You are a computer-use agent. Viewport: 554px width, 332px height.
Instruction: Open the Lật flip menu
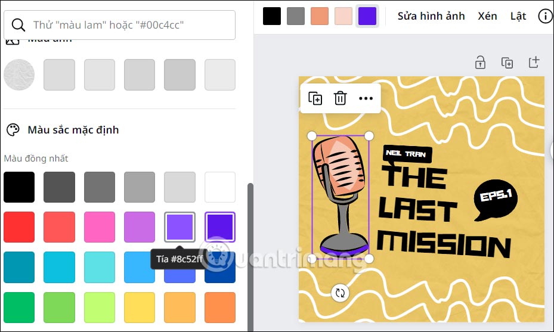518,16
